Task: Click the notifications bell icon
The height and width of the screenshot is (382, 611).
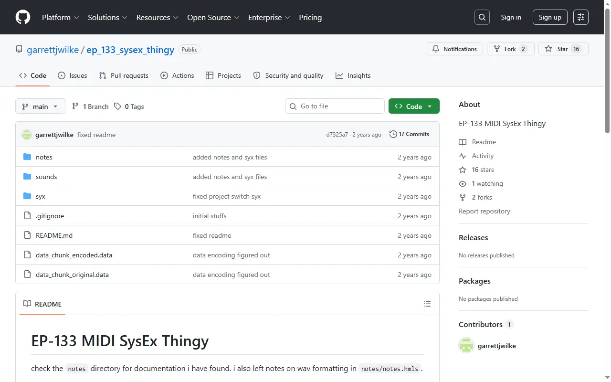Action: pyautogui.click(x=436, y=49)
